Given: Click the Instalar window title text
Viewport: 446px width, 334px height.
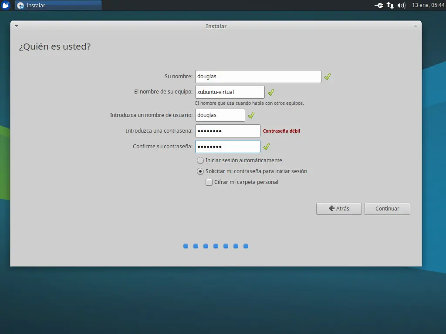Looking at the screenshot, I should click(x=216, y=26).
